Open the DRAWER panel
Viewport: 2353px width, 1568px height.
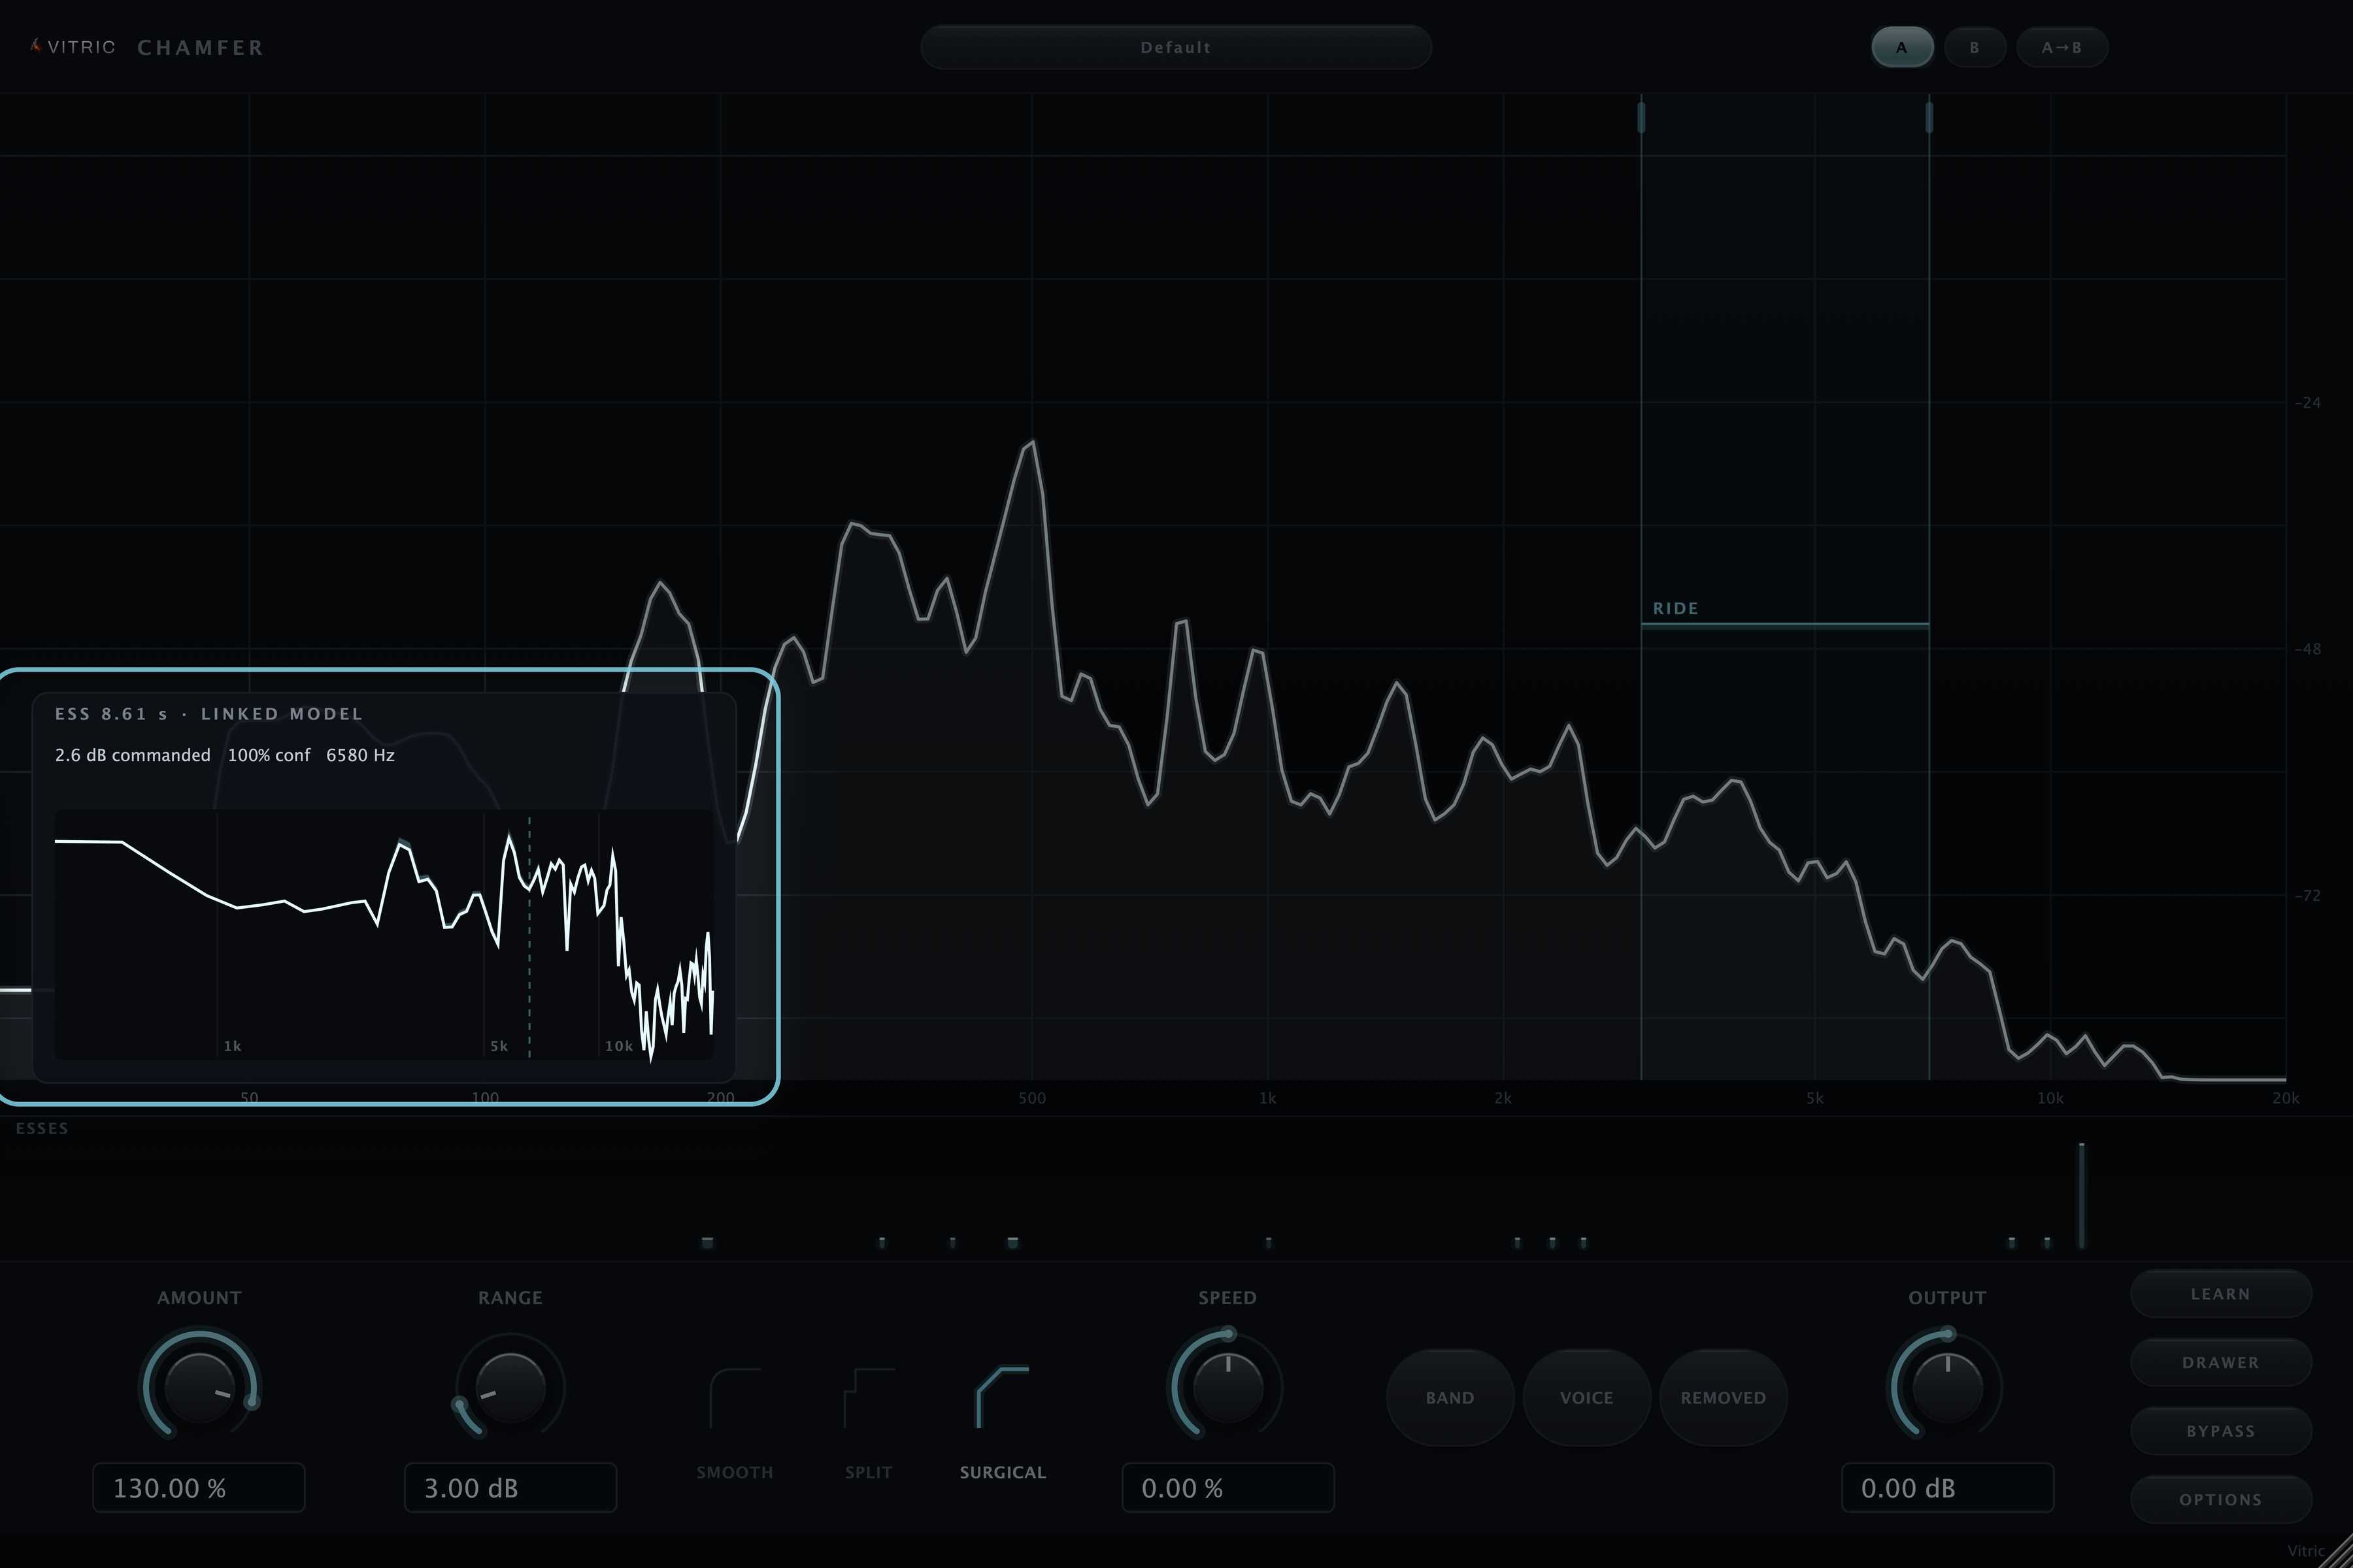tap(2220, 1362)
